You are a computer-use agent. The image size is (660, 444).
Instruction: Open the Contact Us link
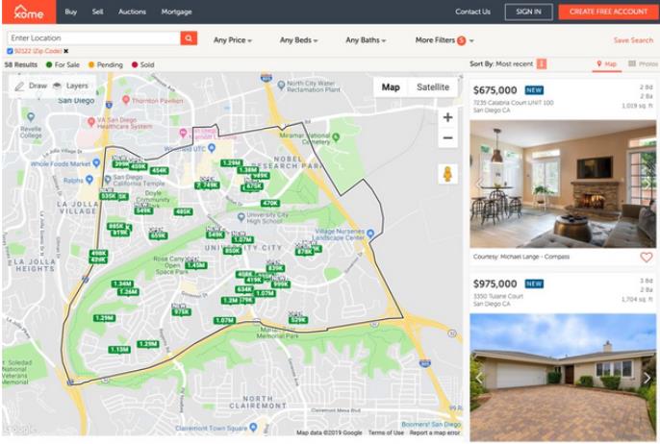pyautogui.click(x=472, y=12)
